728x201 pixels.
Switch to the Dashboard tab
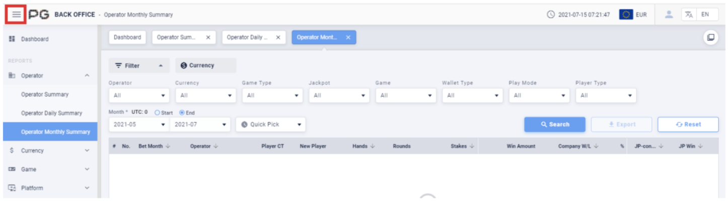(127, 38)
